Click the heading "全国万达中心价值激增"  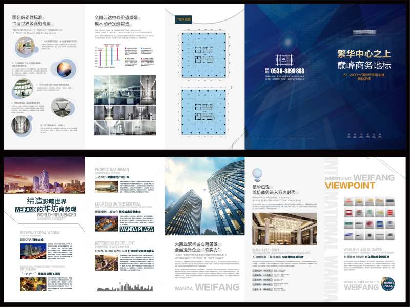point(116,18)
